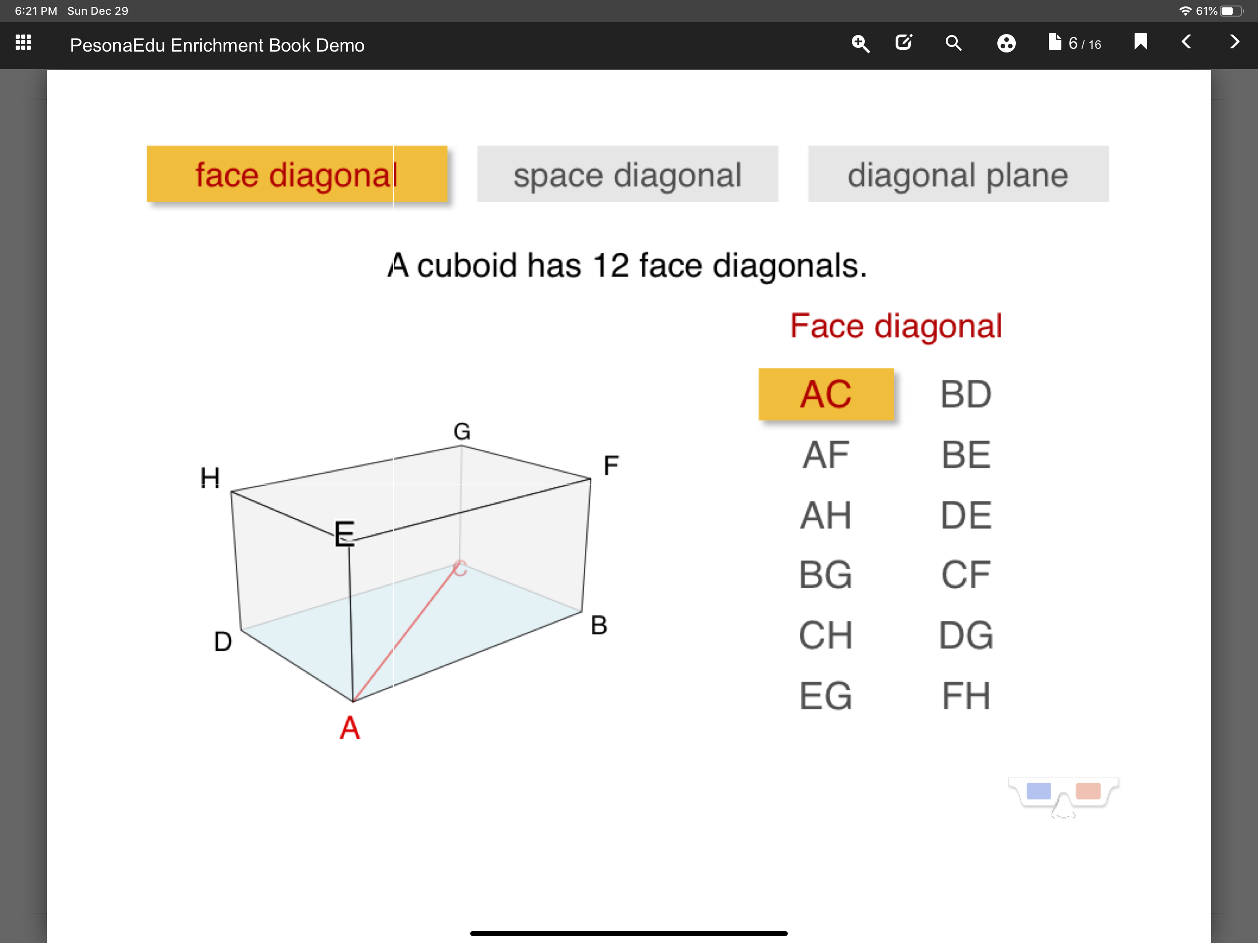Select face diagonal DE
1258x943 pixels.
[966, 515]
